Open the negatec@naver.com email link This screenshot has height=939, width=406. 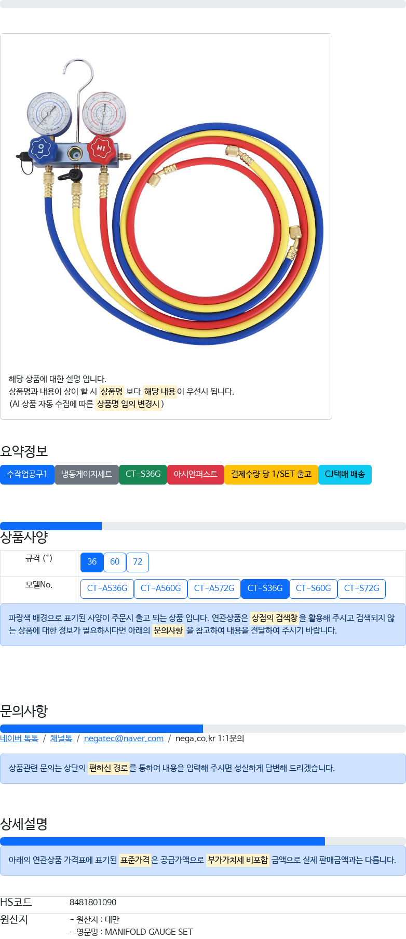point(124,739)
